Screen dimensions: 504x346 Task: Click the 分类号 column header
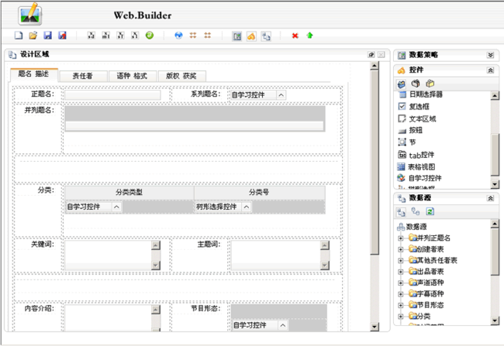tap(260, 193)
